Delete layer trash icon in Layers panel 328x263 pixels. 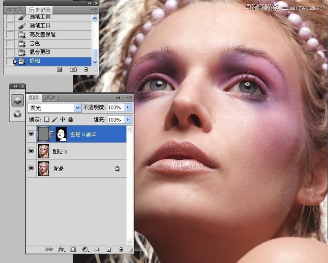pos(121,249)
